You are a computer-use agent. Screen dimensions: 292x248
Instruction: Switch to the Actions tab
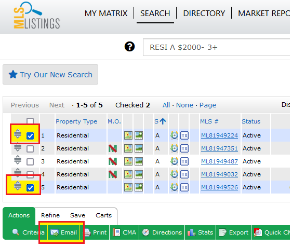pos(19,215)
